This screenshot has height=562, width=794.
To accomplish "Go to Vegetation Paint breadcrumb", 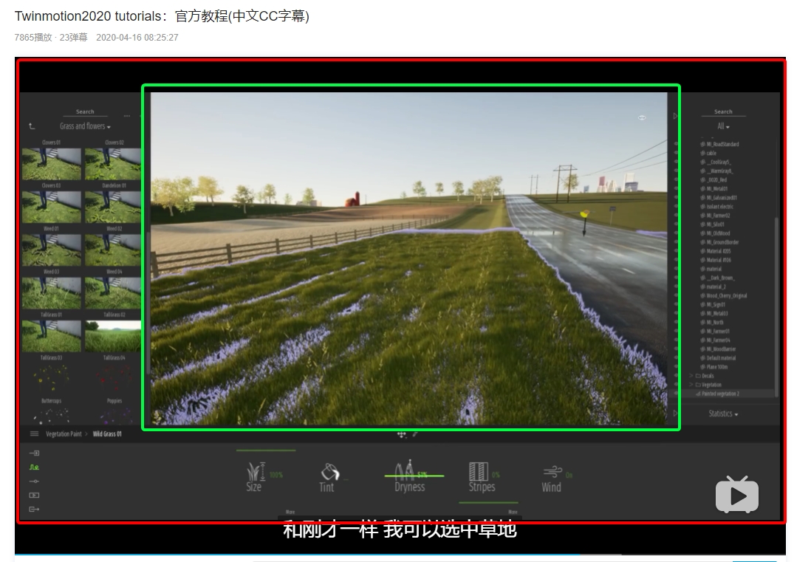I will click(64, 434).
